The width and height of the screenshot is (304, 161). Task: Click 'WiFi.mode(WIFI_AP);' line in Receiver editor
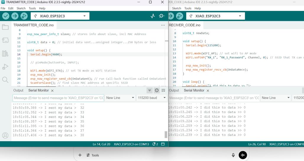pyautogui.click(x=202, y=53)
